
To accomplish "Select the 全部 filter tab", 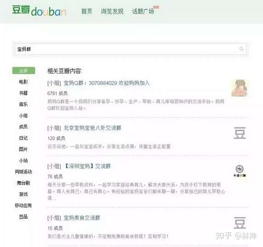I will [23, 71].
